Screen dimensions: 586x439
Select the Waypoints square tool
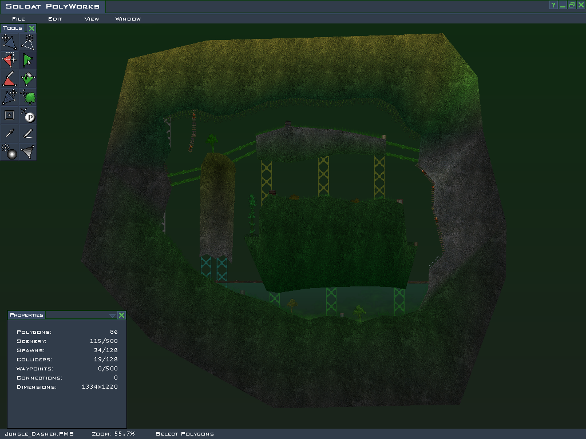click(9, 115)
